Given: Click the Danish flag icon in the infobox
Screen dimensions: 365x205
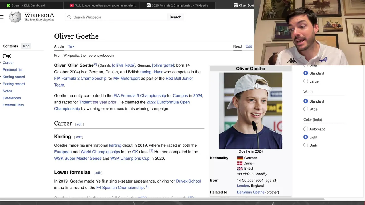Looking at the screenshot, I should (240, 163).
